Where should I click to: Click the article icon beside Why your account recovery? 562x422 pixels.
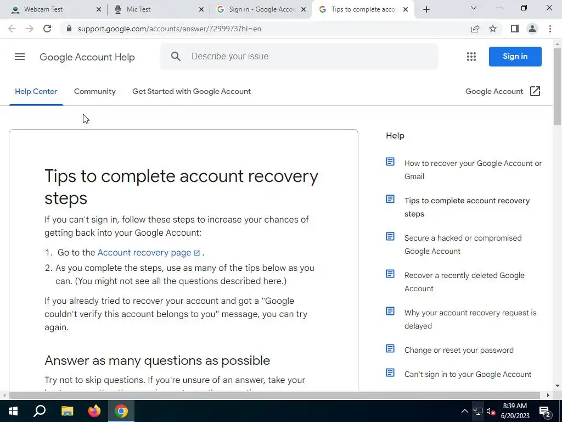click(x=390, y=311)
